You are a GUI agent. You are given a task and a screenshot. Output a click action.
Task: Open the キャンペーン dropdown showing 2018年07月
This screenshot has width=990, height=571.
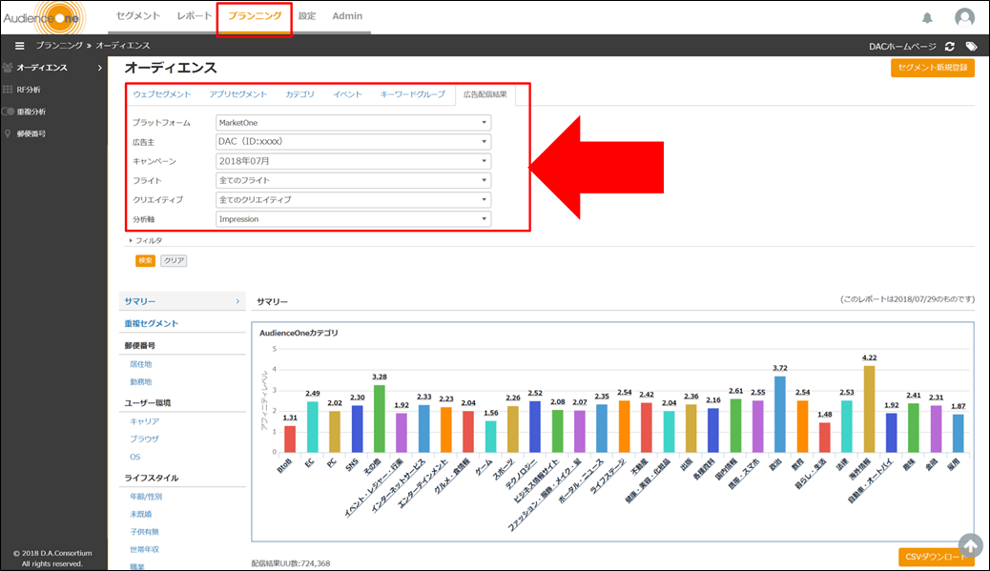353,161
